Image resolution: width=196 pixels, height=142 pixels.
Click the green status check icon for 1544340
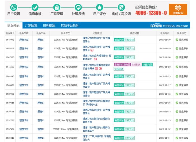177,76
